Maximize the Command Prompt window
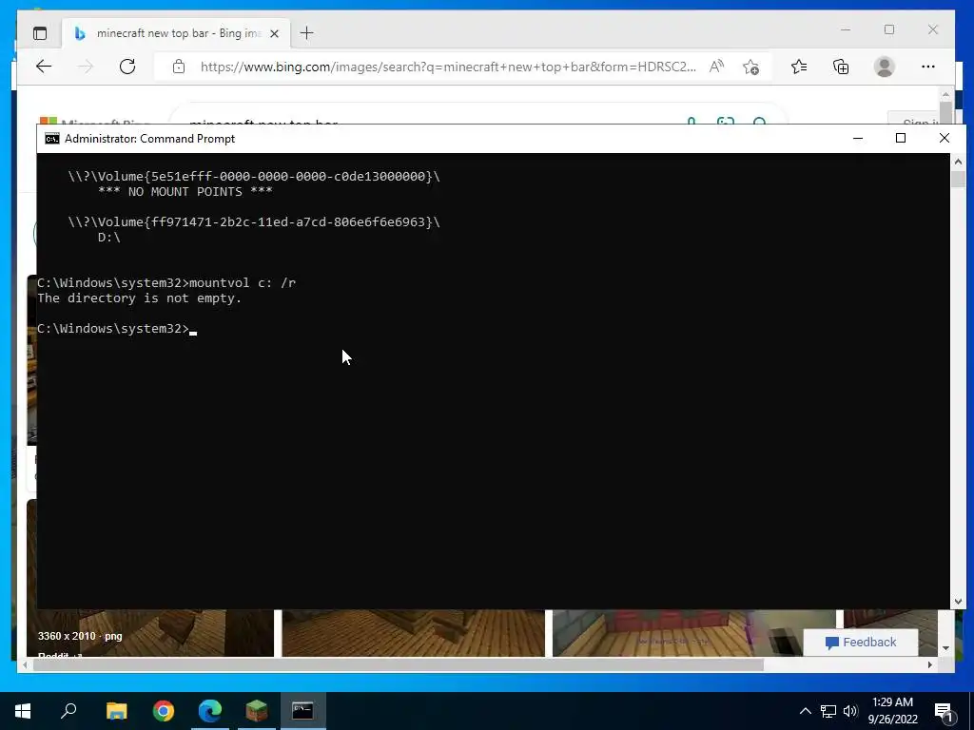This screenshot has width=974, height=730. click(x=901, y=139)
